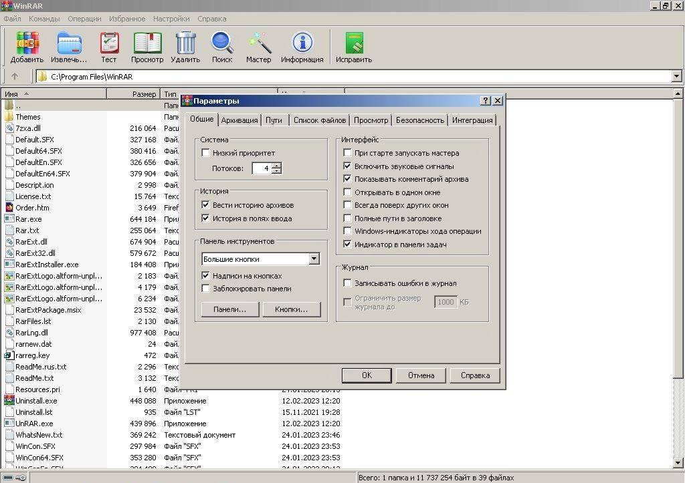Select the License.txt file row
This screenshot has width=685, height=483.
point(92,196)
